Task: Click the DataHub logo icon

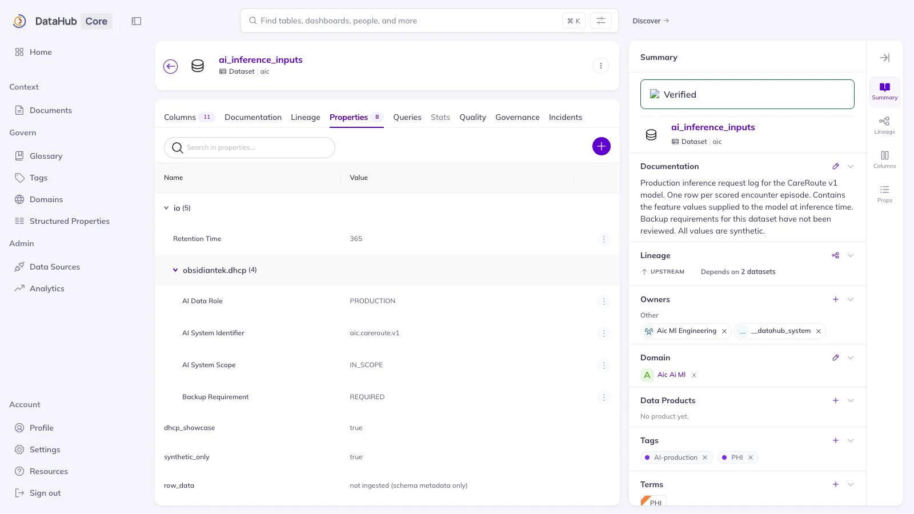Action: (19, 21)
